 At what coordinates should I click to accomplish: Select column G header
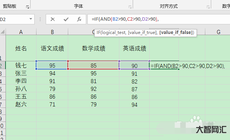[219, 32]
